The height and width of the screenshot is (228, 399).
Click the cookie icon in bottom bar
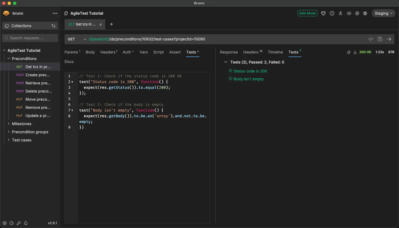click(x=12, y=223)
